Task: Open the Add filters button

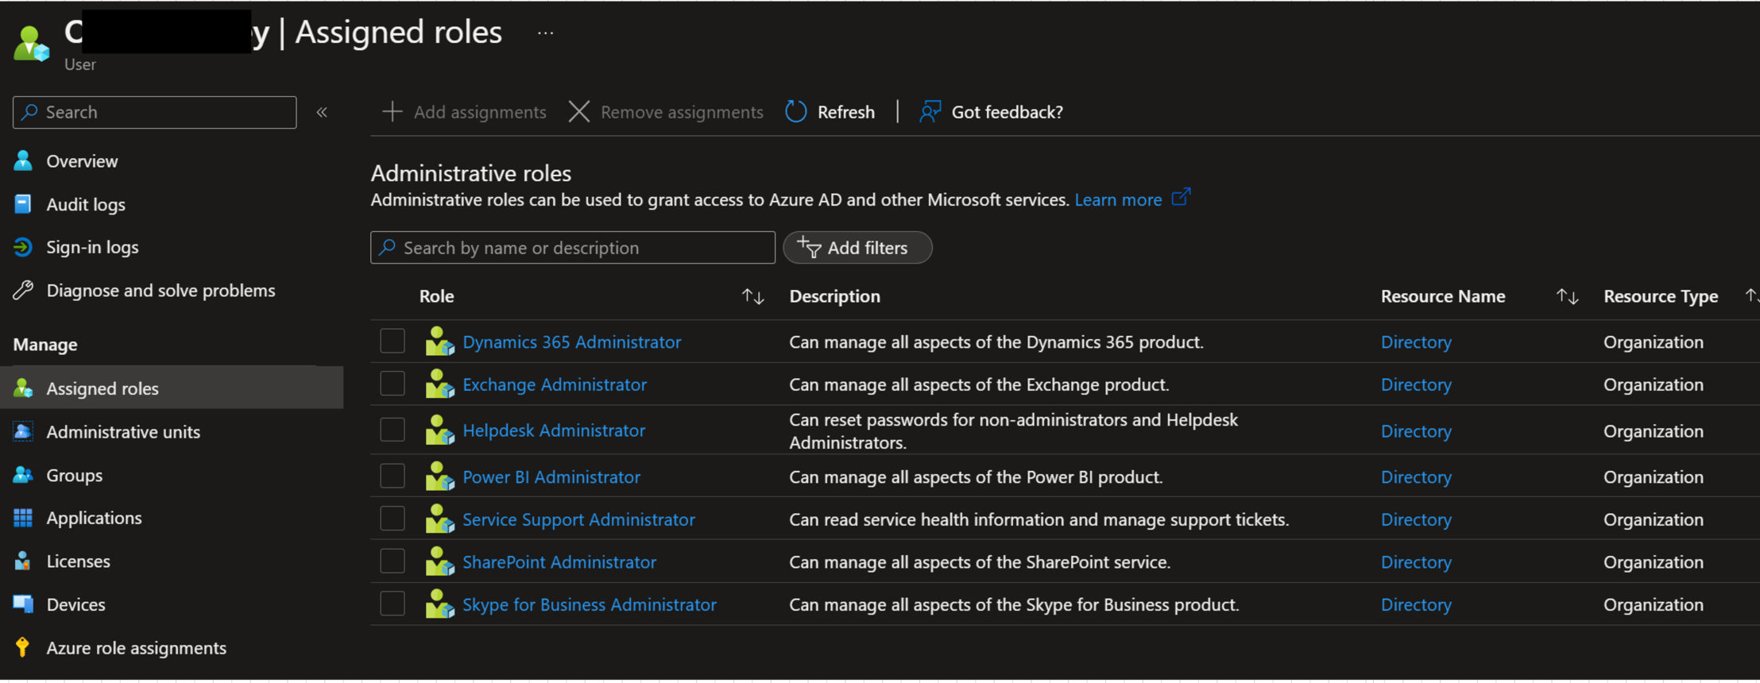Action: [x=857, y=247]
